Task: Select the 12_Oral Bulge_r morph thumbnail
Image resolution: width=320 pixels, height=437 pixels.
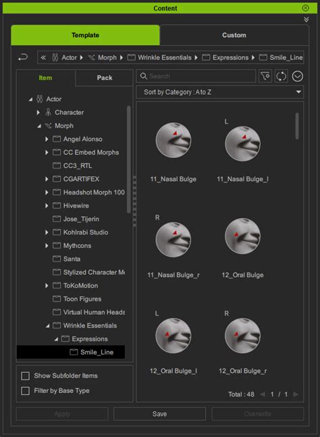Action: (x=242, y=336)
